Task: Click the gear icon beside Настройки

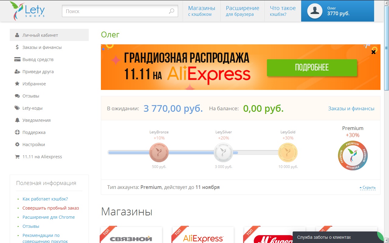Action: pyautogui.click(x=17, y=144)
